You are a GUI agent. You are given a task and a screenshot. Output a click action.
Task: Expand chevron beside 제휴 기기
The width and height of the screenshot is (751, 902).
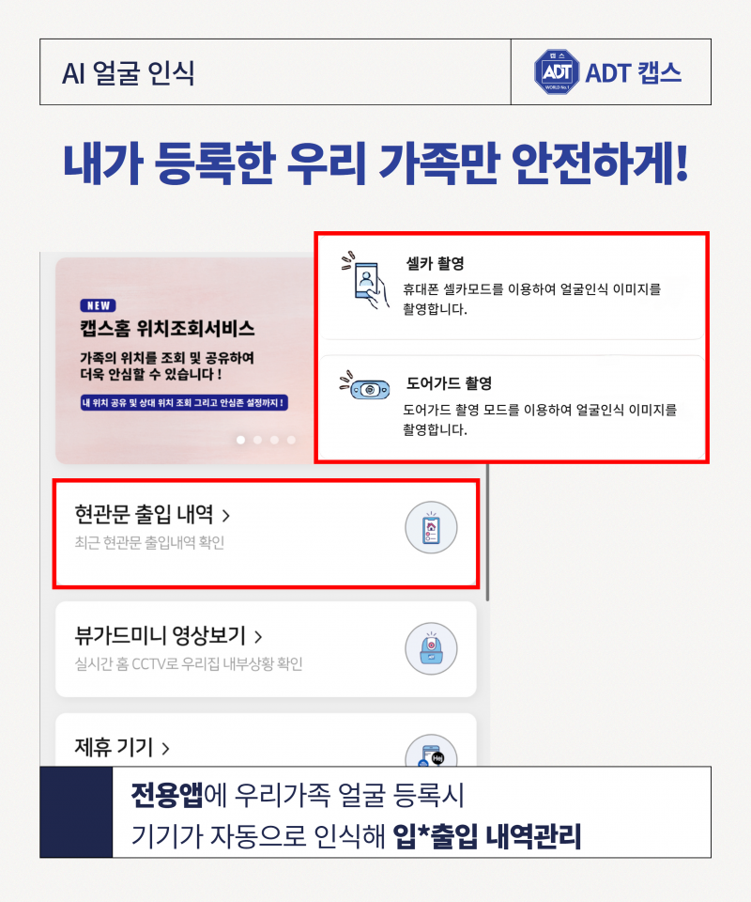(165, 749)
